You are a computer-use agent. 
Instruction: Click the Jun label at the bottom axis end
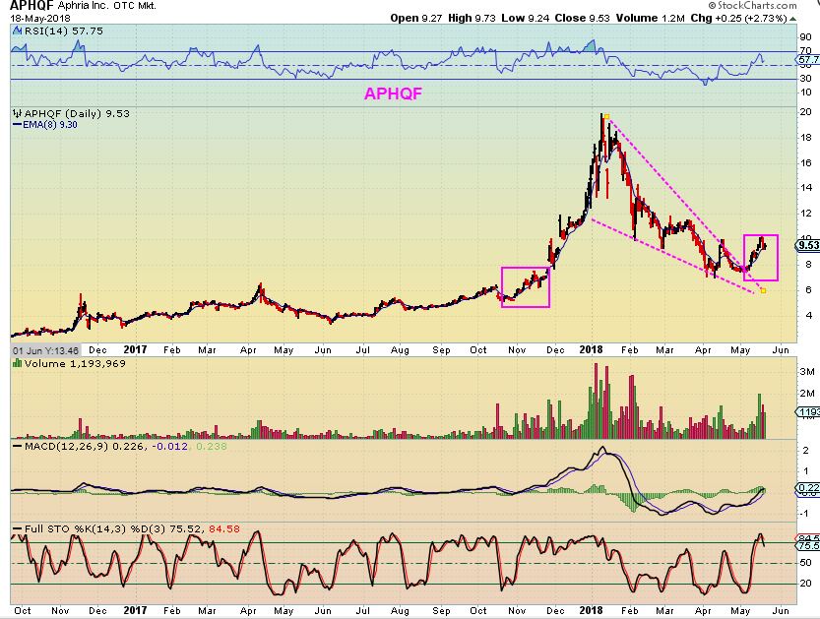point(781,610)
